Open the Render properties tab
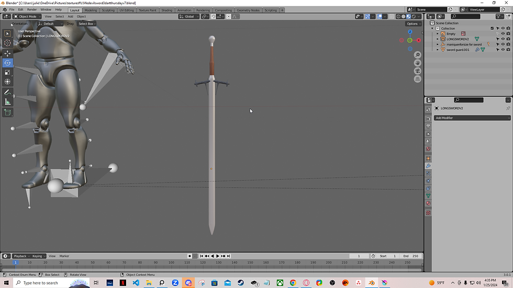This screenshot has width=513, height=288. pyautogui.click(x=428, y=119)
